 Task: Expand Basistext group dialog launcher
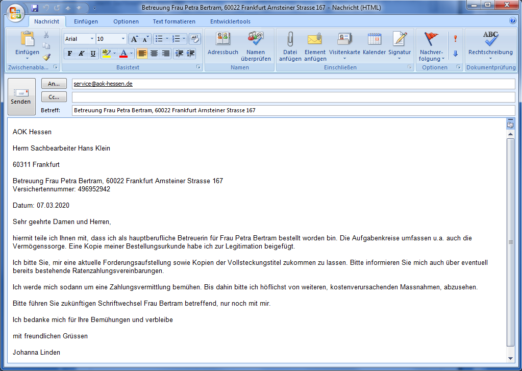(x=198, y=67)
